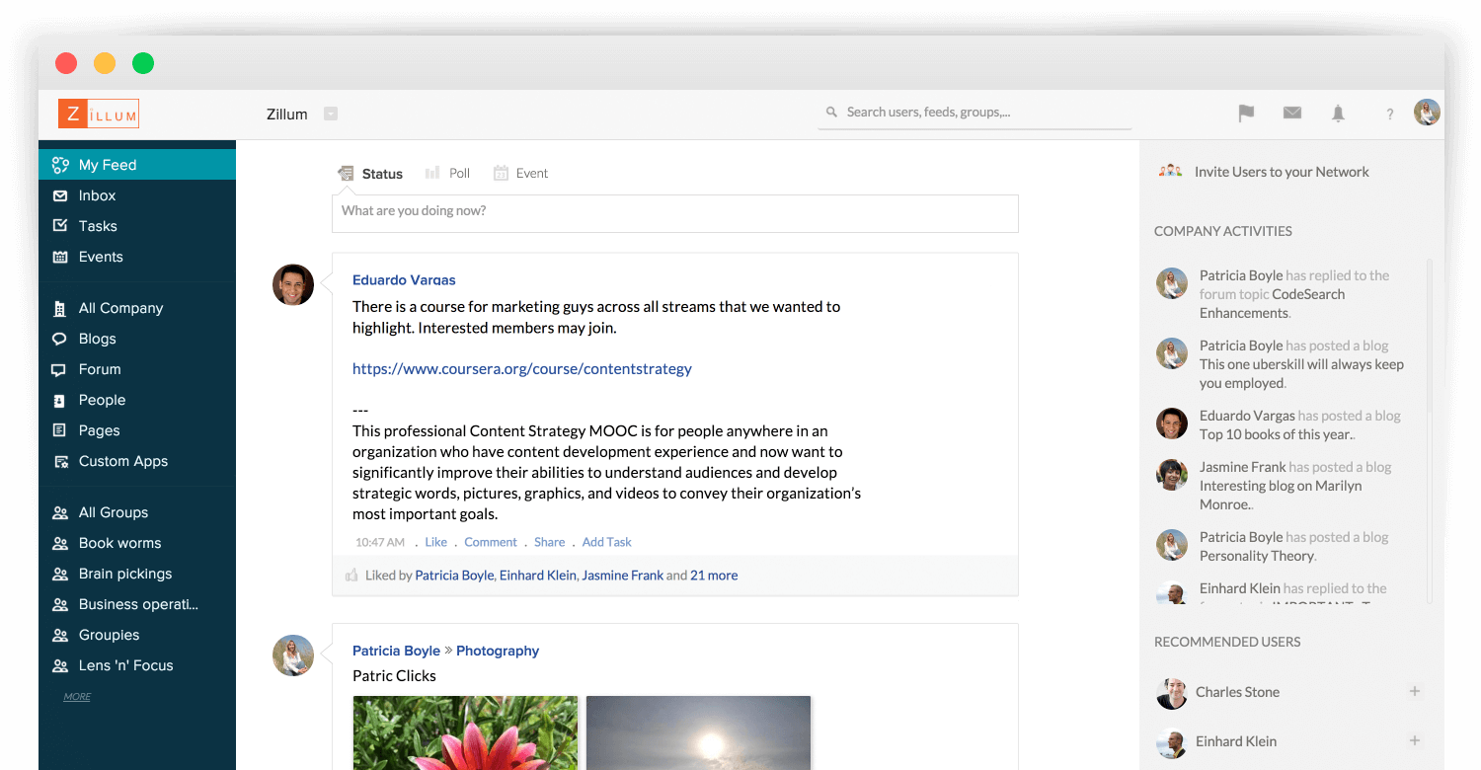Click the Custom Apps sidebar icon
Screen dimensions: 1481x770
tap(60, 461)
